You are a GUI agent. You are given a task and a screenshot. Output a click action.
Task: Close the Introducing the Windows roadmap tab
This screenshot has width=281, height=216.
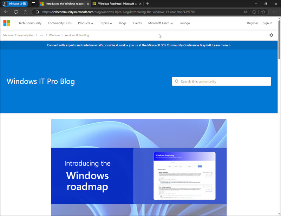(x=88, y=4)
